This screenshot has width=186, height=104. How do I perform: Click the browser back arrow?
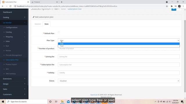pyautogui.click(x=3, y=6)
